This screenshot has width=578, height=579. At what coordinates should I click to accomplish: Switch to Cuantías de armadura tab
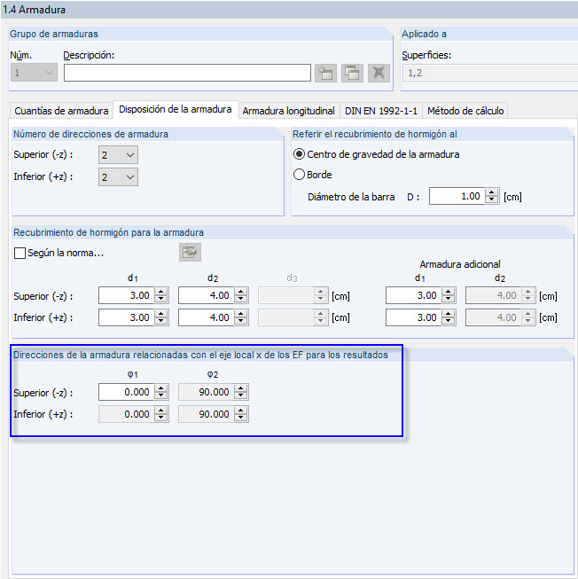61,111
